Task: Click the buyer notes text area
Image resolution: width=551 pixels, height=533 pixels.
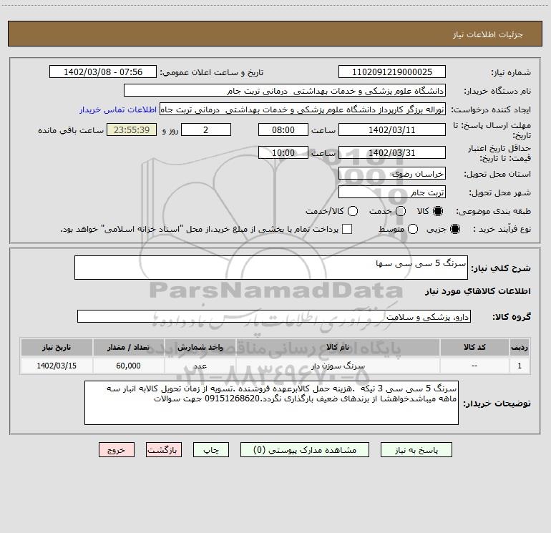Action: (x=271, y=403)
